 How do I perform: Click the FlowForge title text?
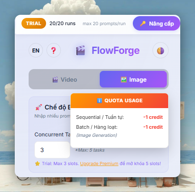(x=115, y=50)
